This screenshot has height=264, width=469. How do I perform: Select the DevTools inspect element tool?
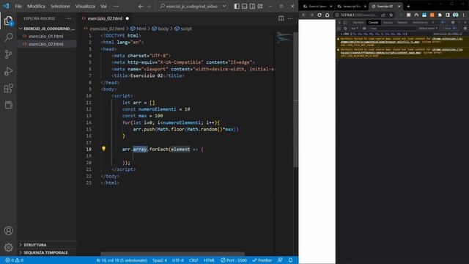[x=339, y=23]
